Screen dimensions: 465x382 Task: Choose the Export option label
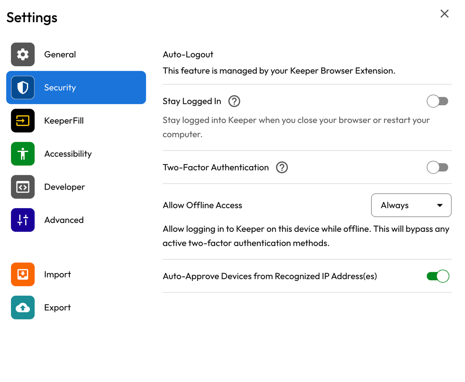(x=58, y=308)
